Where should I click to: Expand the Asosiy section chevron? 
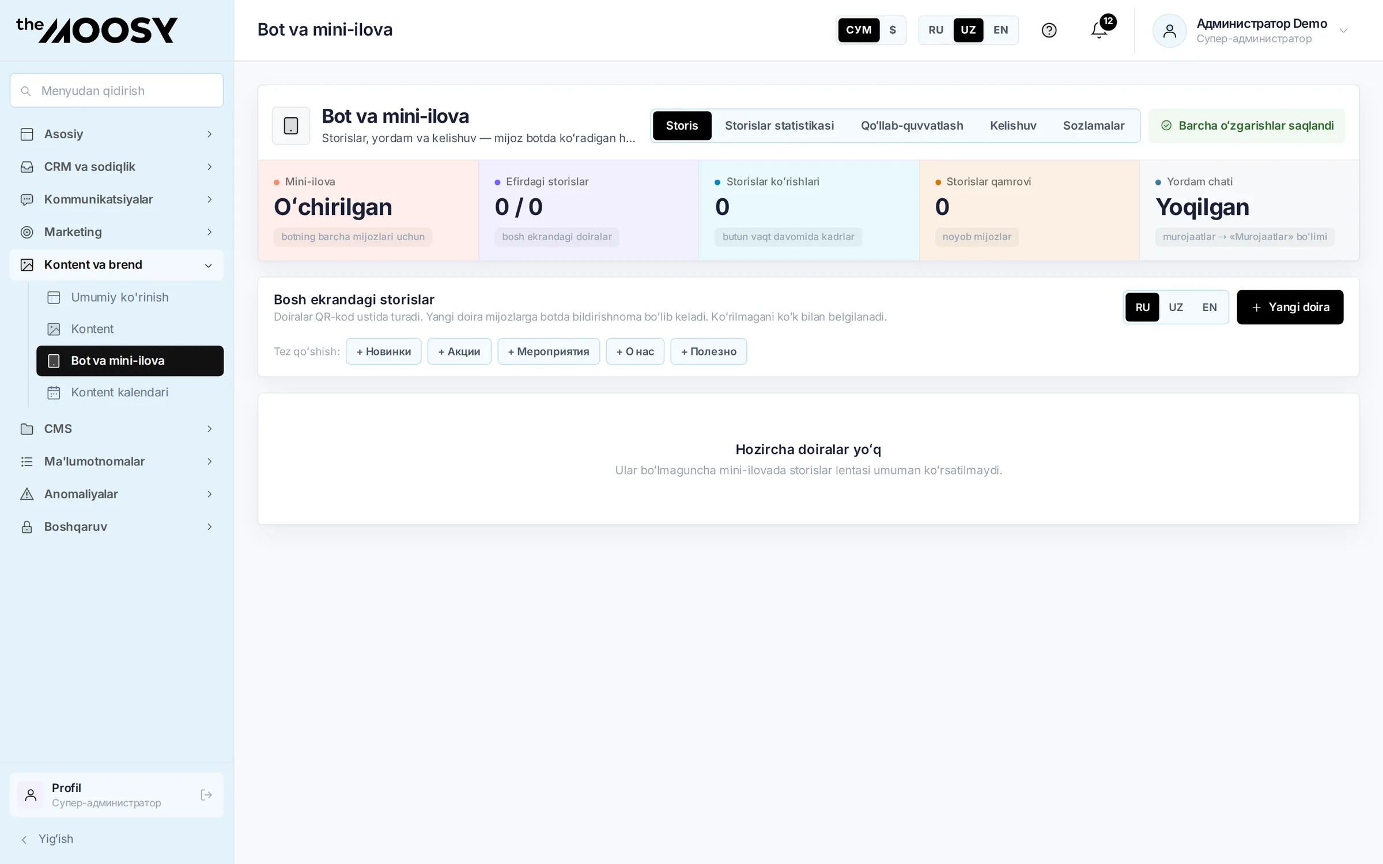click(210, 134)
